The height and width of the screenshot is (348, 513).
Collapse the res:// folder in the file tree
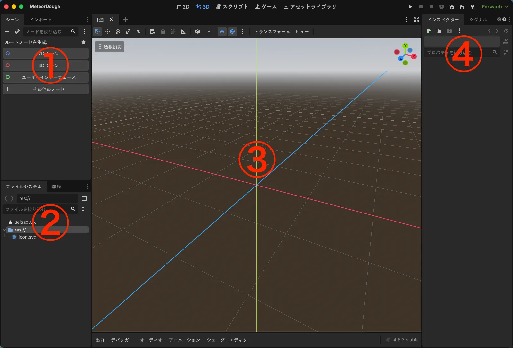4,230
